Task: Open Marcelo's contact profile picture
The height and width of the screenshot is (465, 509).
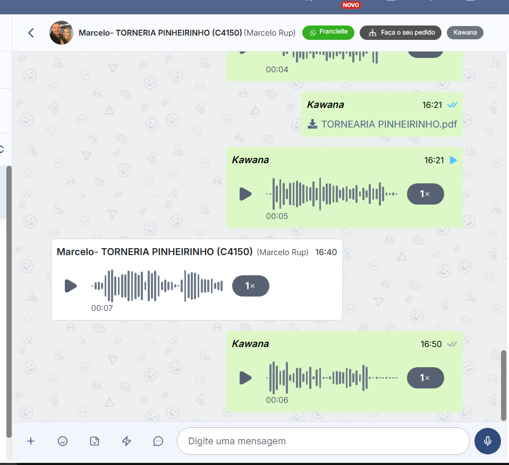Action: [x=61, y=33]
